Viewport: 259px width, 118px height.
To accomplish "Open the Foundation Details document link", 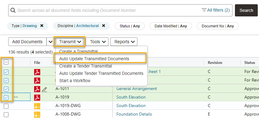I will (x=134, y=114).
